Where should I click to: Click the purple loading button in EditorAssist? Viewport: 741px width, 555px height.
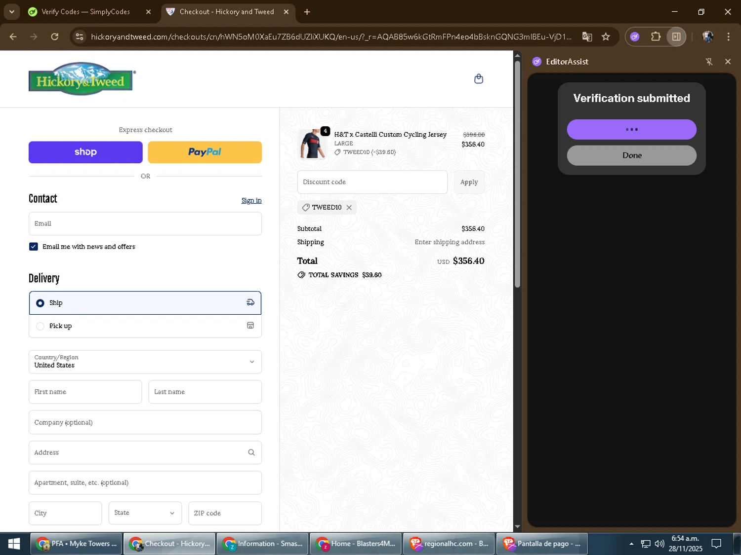click(631, 129)
